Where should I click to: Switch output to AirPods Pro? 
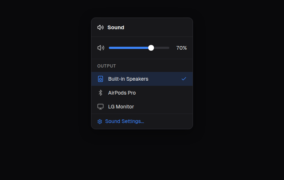tap(122, 93)
